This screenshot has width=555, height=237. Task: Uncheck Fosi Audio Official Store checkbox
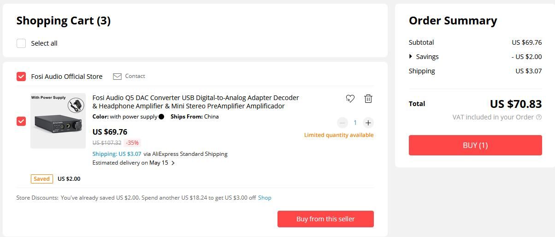click(21, 77)
